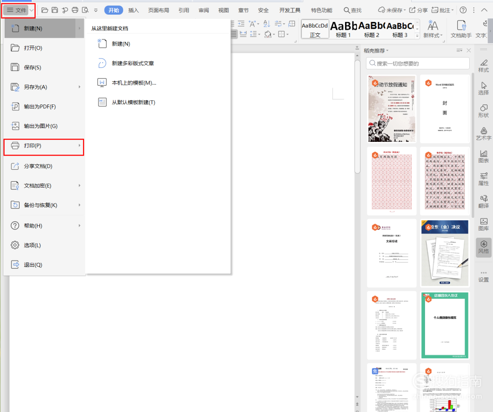Click 新建多彩版式文章 option
Viewport: 493px width, 412px height.
132,63
